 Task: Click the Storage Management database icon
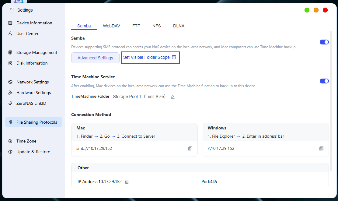point(10,52)
